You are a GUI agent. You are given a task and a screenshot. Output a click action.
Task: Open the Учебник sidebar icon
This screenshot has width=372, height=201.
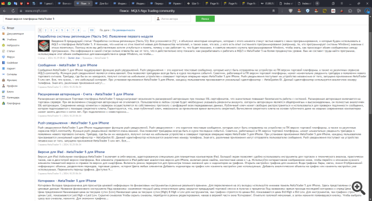3,40
